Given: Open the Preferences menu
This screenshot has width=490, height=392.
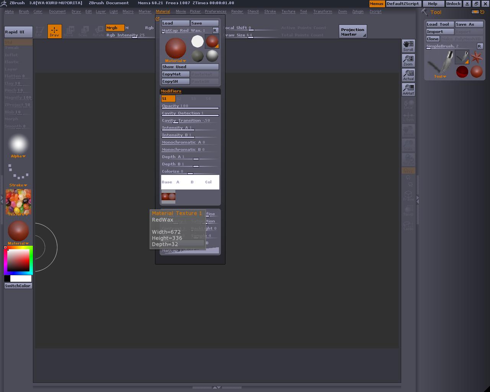Looking at the screenshot, I should click(x=216, y=11).
